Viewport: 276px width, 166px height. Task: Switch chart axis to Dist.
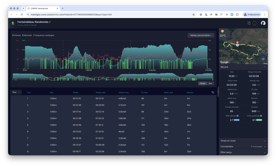pos(210,83)
